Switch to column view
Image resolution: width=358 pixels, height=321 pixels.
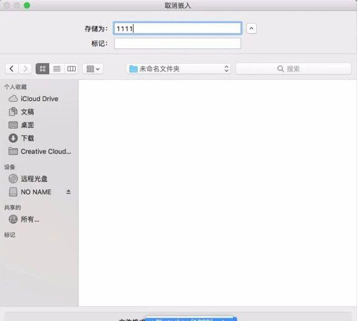click(71, 69)
